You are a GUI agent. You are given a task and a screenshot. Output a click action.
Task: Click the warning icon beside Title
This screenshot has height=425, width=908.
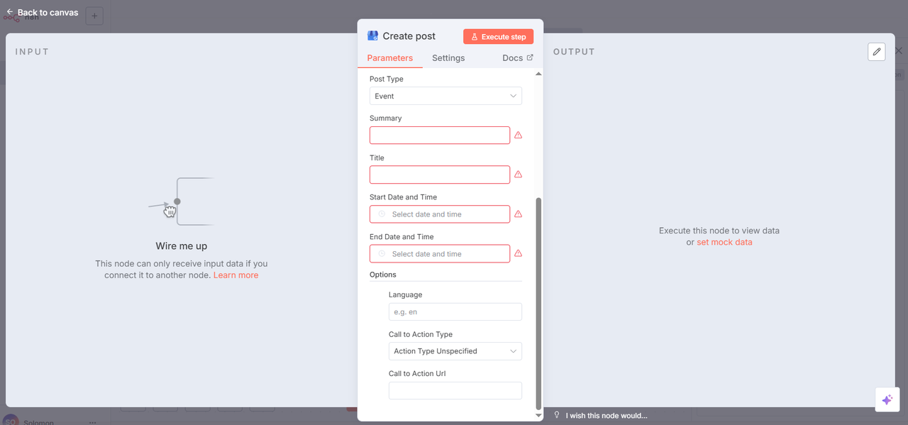tap(518, 175)
